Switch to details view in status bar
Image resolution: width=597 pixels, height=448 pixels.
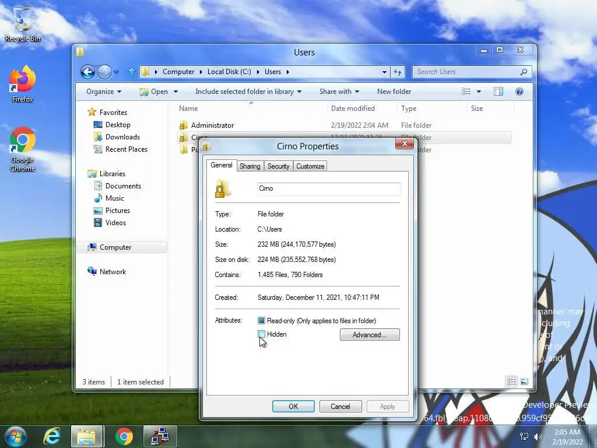tap(511, 381)
